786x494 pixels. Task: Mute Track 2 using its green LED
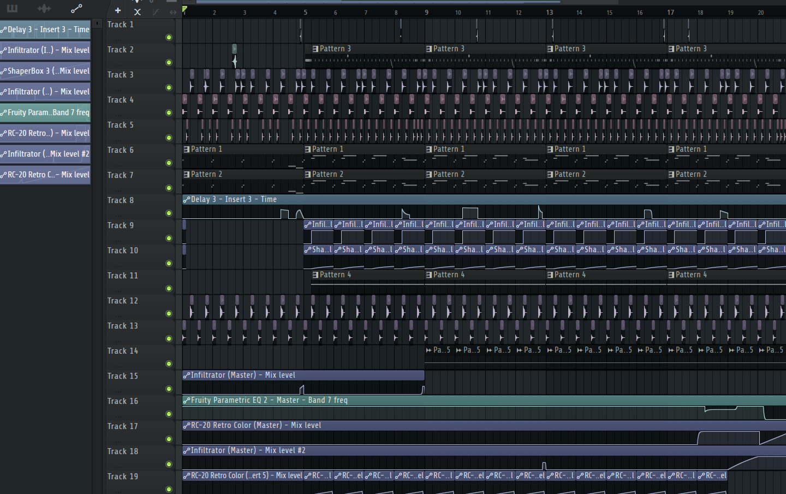[x=169, y=62]
